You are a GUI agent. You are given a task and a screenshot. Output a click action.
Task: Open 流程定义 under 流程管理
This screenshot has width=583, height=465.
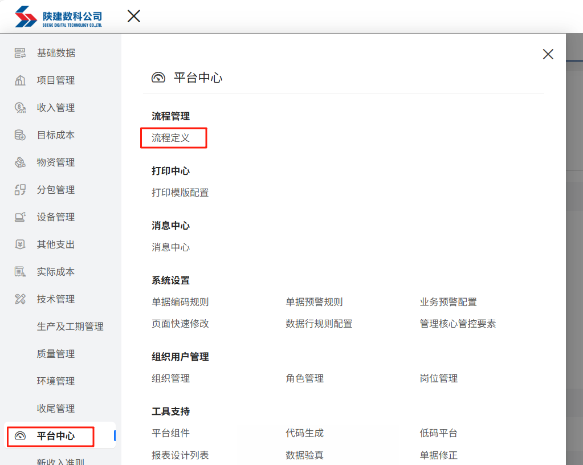[x=170, y=138]
